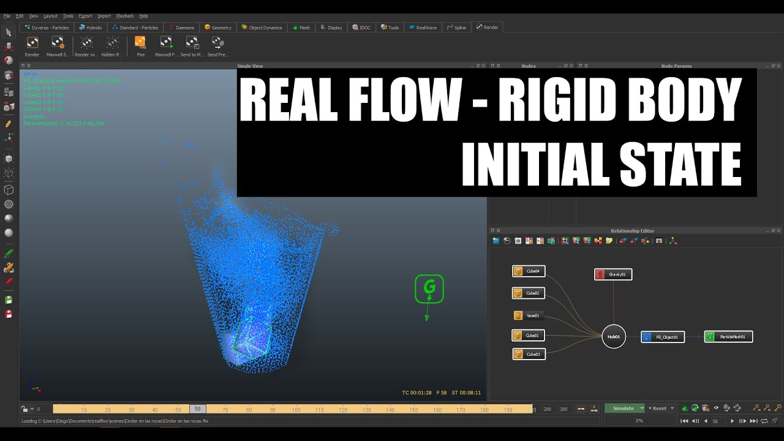This screenshot has width=784, height=441.
Task: Click the Render visible icon
Action: (x=86, y=42)
